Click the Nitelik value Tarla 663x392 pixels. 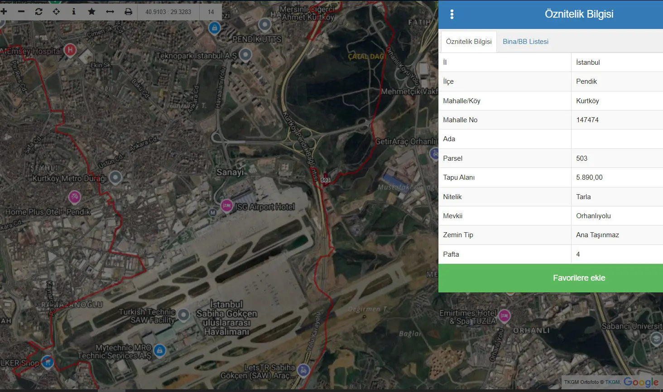617,197
